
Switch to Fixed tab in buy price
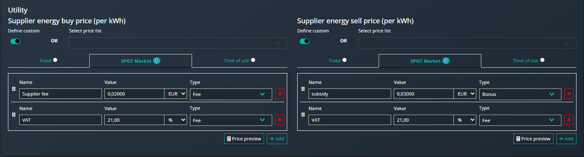pos(48,61)
